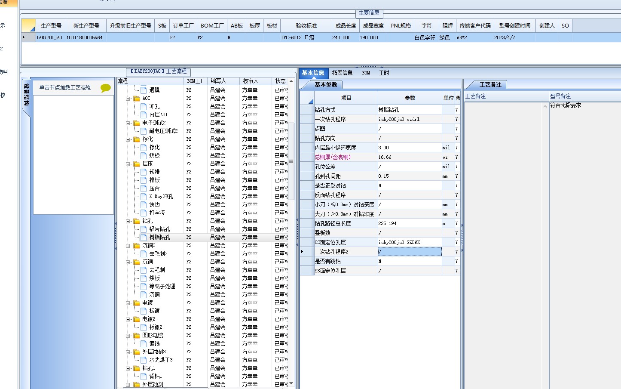Collapse the 外层蚀刻 tree node at the bottom
This screenshot has height=389, width=621.
(x=128, y=385)
